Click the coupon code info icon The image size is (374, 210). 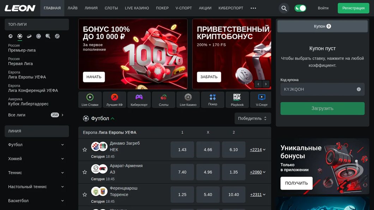358,89
